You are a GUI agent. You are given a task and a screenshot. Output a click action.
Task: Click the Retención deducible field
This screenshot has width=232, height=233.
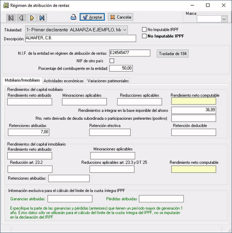[194, 132]
